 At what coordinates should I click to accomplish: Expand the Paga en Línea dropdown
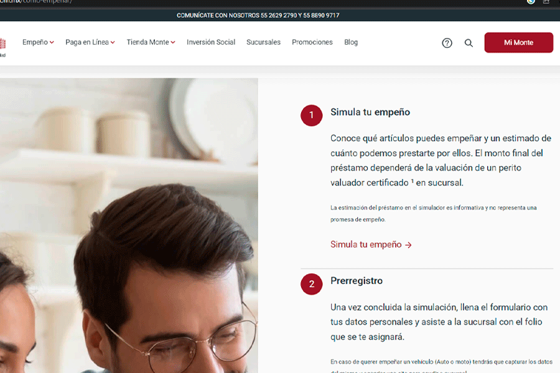click(x=90, y=42)
